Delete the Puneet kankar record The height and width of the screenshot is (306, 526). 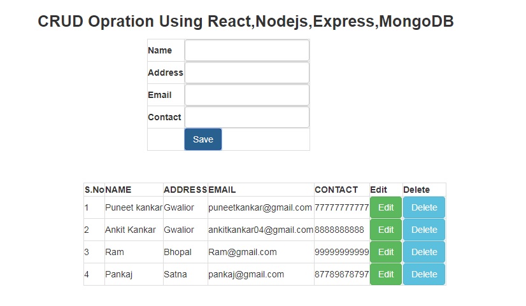tap(424, 207)
